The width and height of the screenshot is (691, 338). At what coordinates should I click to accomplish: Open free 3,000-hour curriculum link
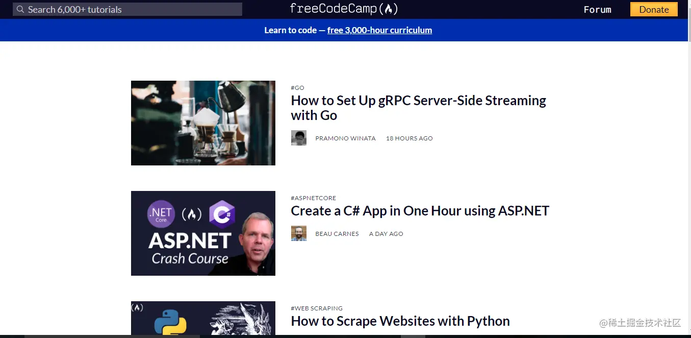point(379,30)
